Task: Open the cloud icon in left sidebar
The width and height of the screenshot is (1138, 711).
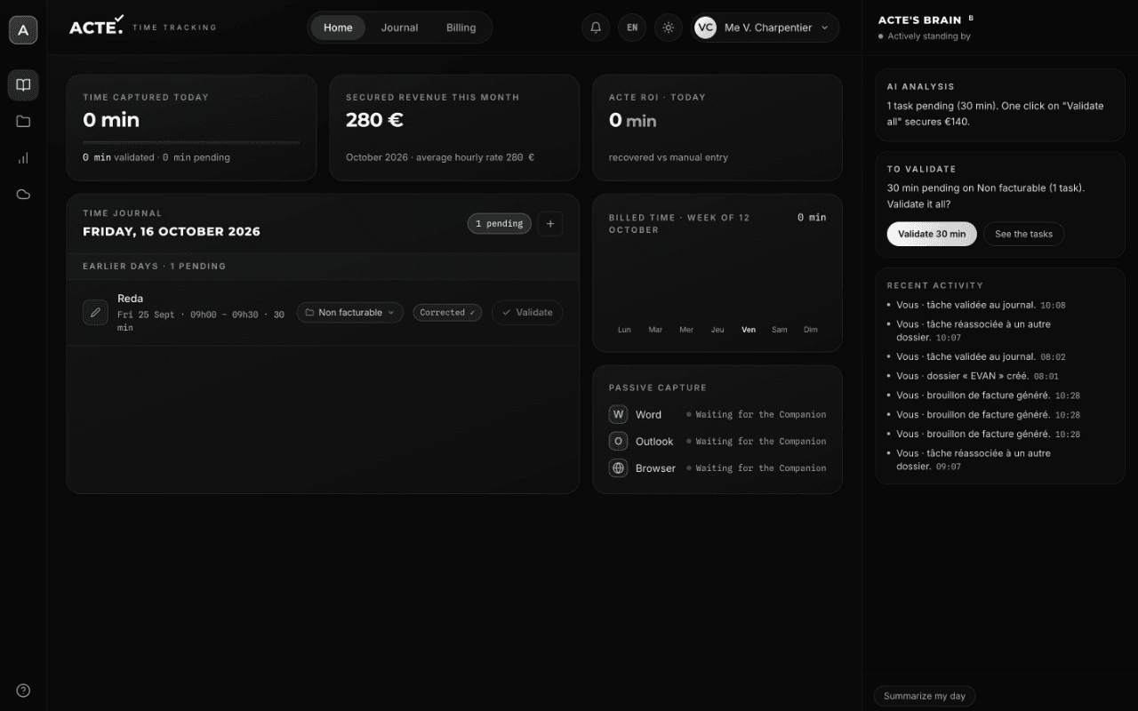Action: [23, 195]
